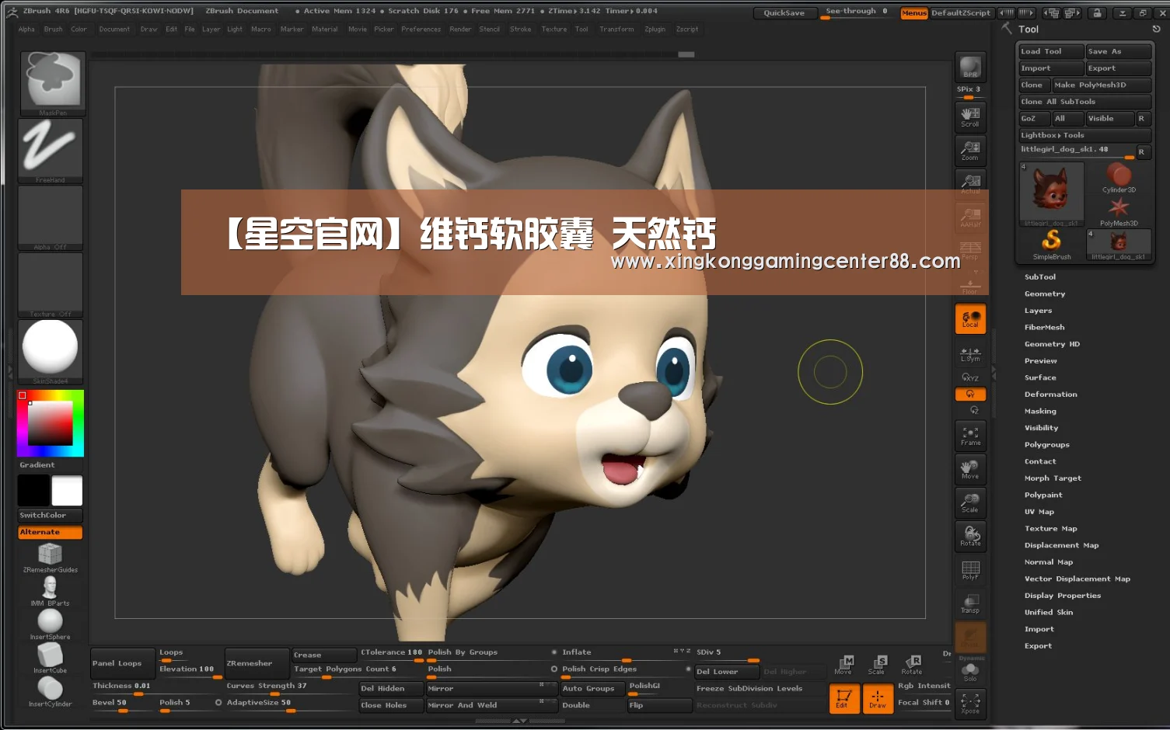Open the FreeHand stroke selector

tap(51, 151)
